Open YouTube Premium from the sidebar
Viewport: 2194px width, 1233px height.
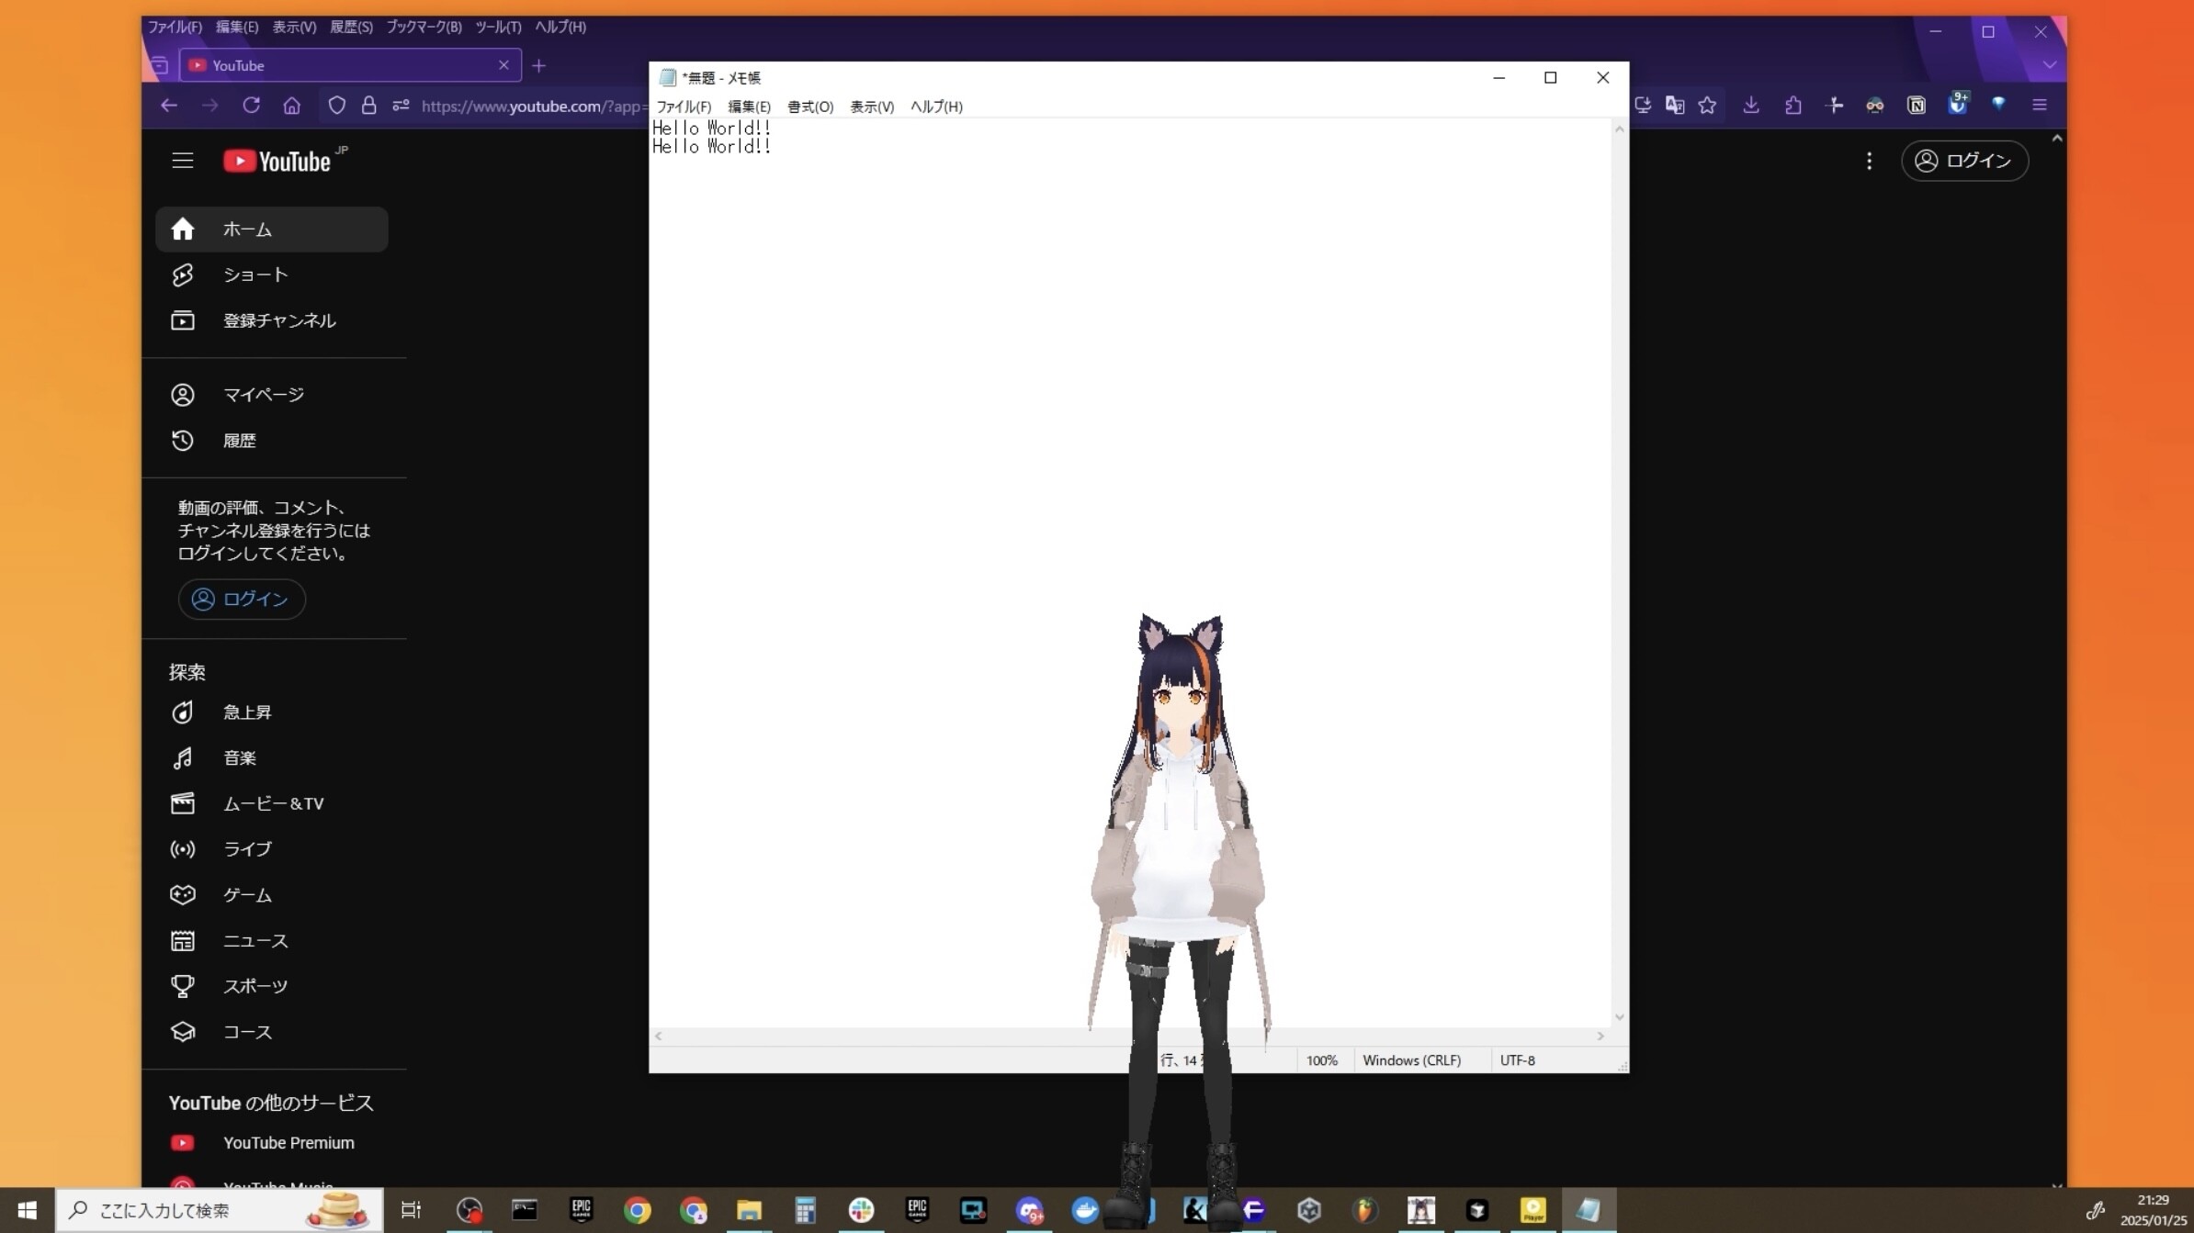tap(288, 1142)
